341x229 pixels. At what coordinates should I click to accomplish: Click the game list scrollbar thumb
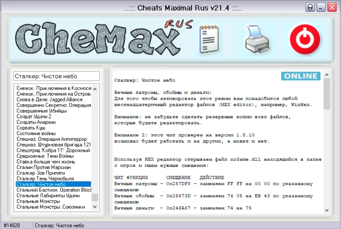click(95, 197)
